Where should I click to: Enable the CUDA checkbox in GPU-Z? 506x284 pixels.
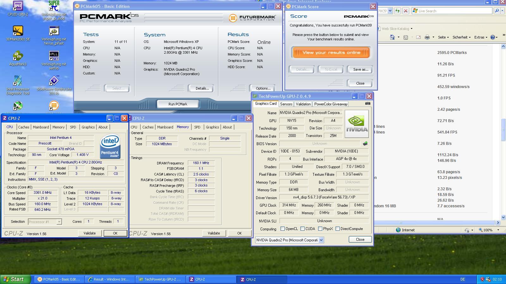(x=302, y=229)
